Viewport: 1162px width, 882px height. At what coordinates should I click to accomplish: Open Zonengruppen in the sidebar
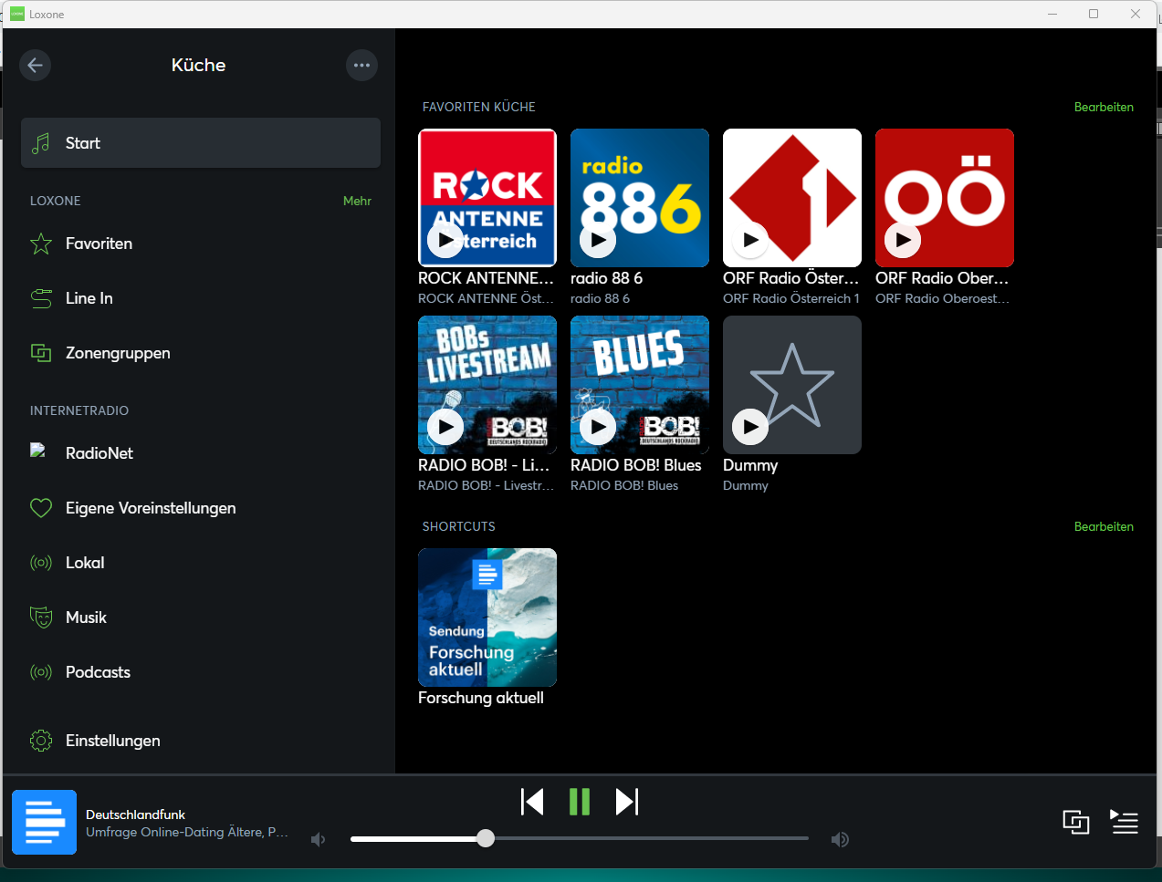[201, 353]
